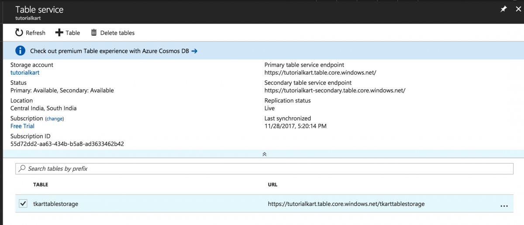Screen dimensions: 524x225
Task: Click the arrow after Azure Cosmos DB
Action: 195,51
